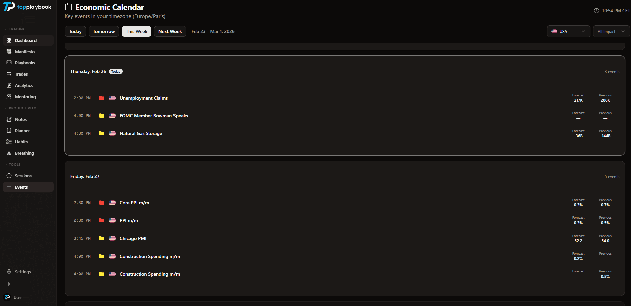Click the red high-impact folder for Core PPI
The image size is (631, 306).
pyautogui.click(x=102, y=203)
